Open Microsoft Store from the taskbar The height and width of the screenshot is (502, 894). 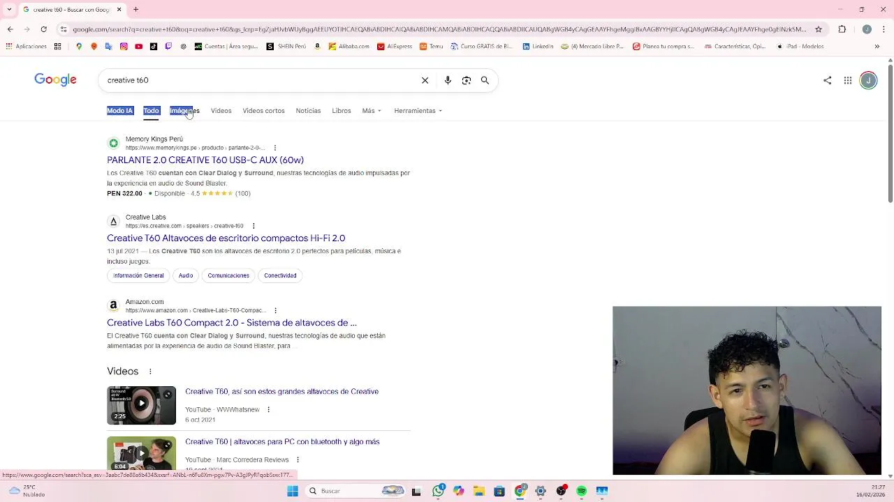[499, 491]
